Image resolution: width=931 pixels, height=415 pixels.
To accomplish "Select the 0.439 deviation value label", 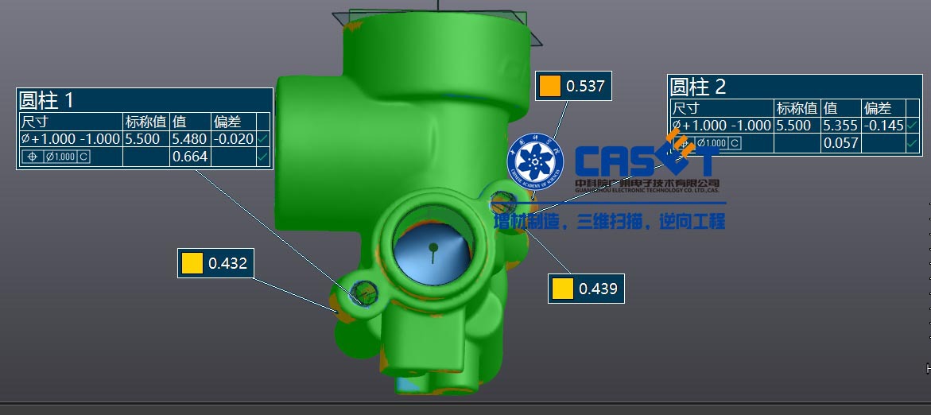I will (x=598, y=289).
